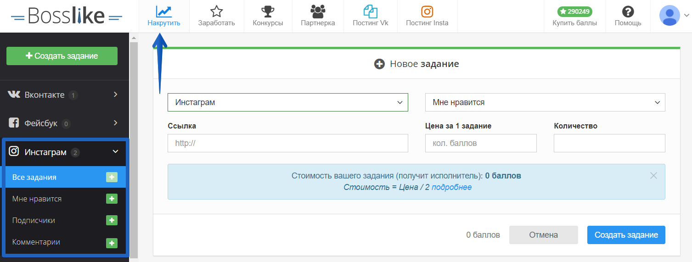Click the Купить баллы label
The width and height of the screenshot is (692, 262).
tap(575, 23)
